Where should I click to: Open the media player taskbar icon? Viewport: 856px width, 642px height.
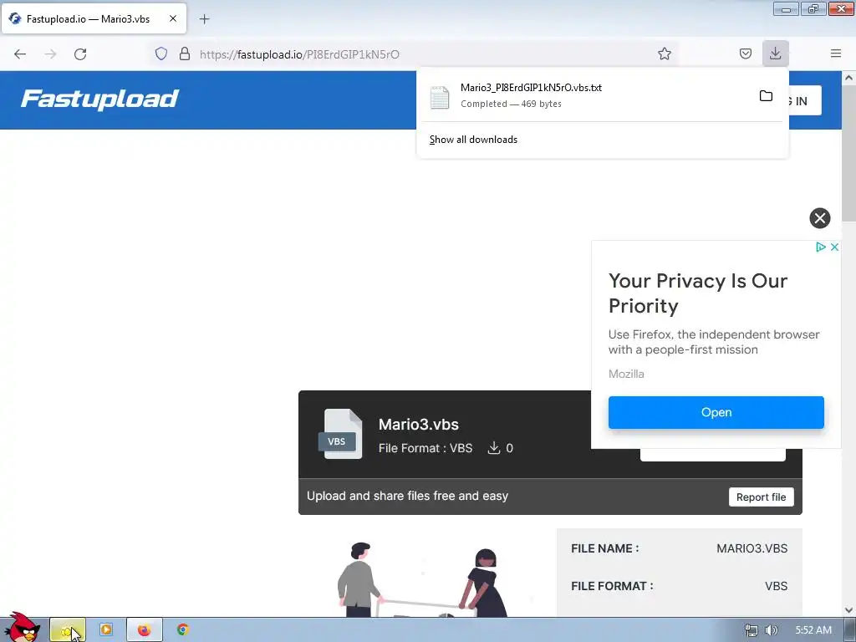pyautogui.click(x=106, y=630)
